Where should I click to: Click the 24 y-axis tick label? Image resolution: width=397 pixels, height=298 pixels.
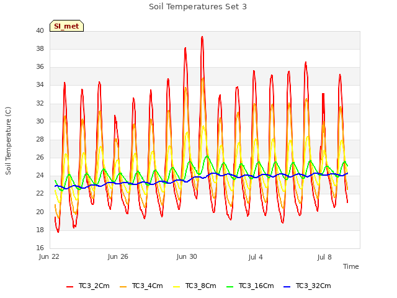40,176
